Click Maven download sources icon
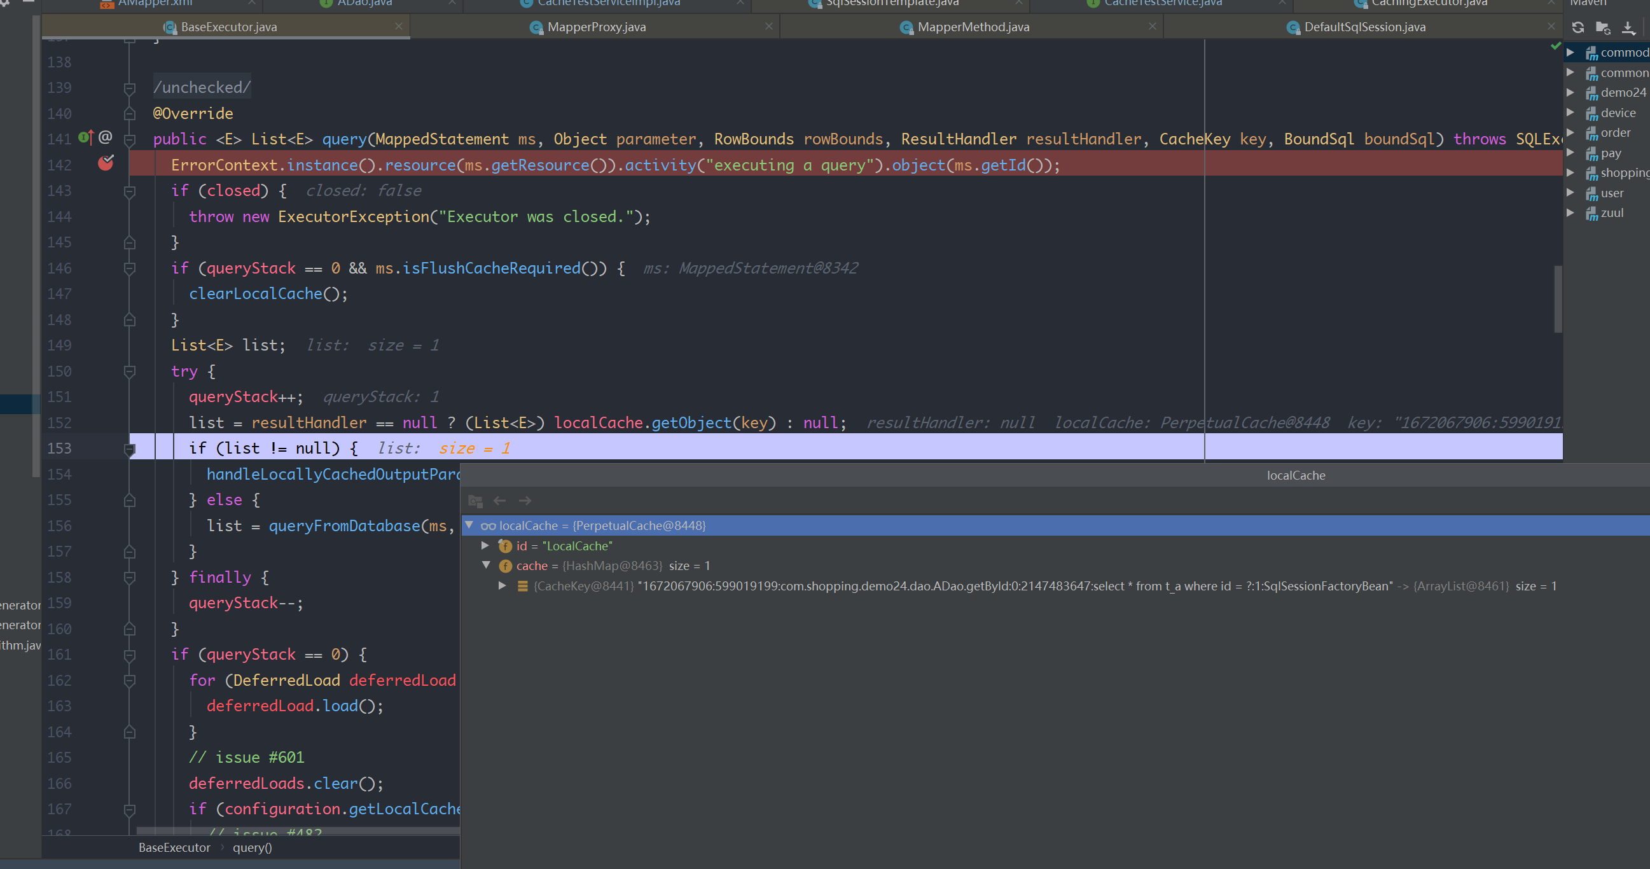1650x869 pixels. coord(1628,27)
